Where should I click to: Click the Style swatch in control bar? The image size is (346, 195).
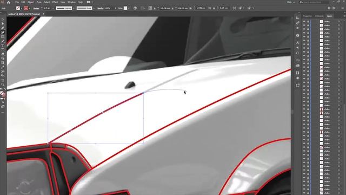click(125, 8)
